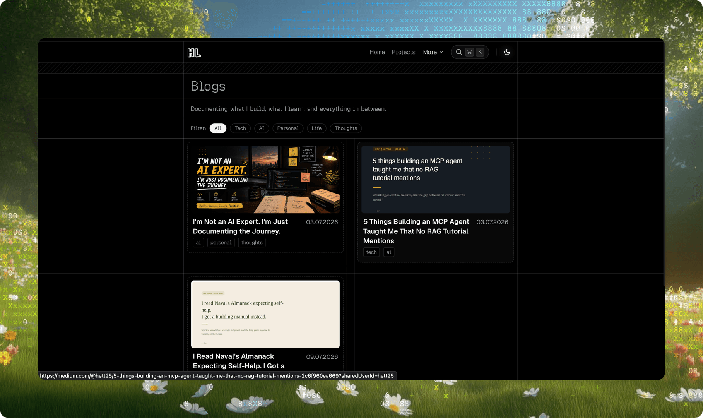Select the All filter pill
Viewport: 703px width, 418px height.
(x=218, y=128)
